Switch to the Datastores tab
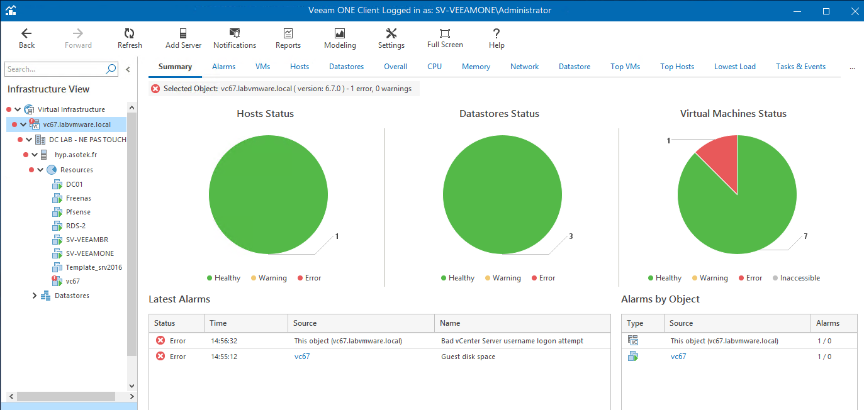The height and width of the screenshot is (410, 864). 346,67
